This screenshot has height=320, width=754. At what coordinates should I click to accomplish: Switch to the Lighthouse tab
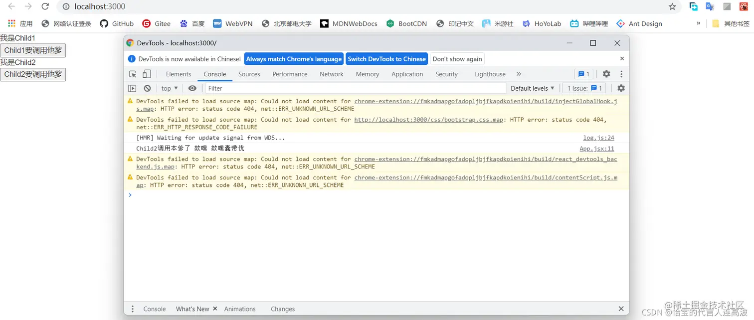coord(490,74)
